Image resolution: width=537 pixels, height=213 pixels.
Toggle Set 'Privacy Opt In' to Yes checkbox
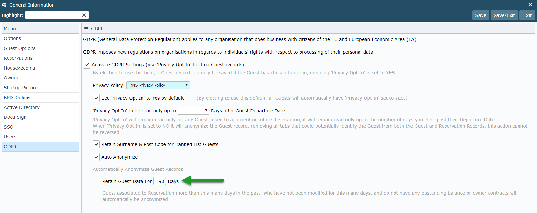[96, 98]
